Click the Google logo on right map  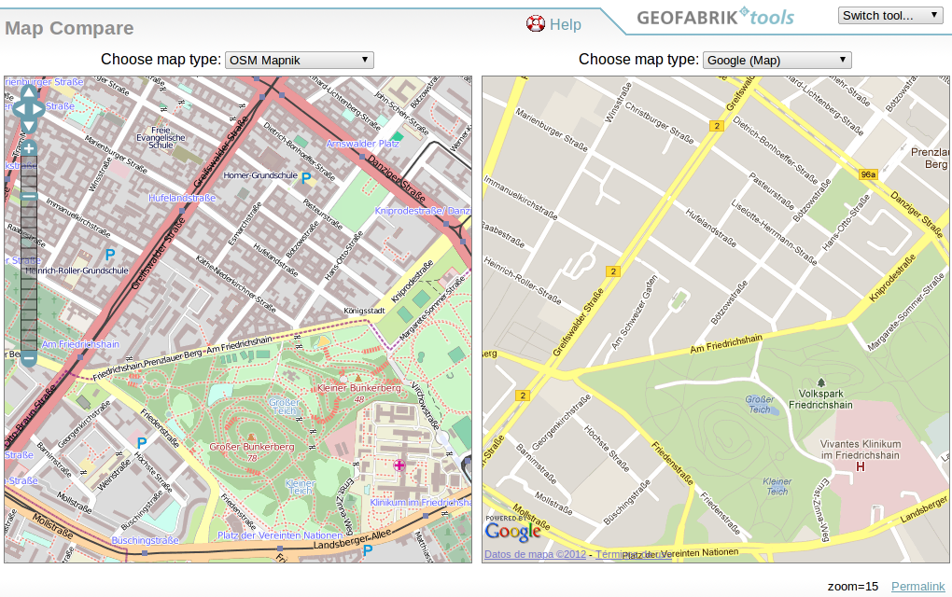(512, 532)
